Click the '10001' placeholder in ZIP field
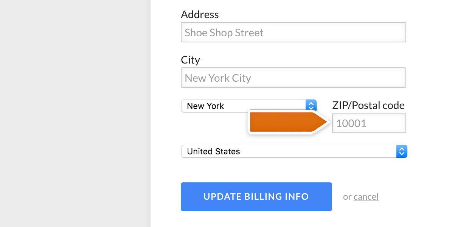The image size is (469, 227). tap(351, 123)
